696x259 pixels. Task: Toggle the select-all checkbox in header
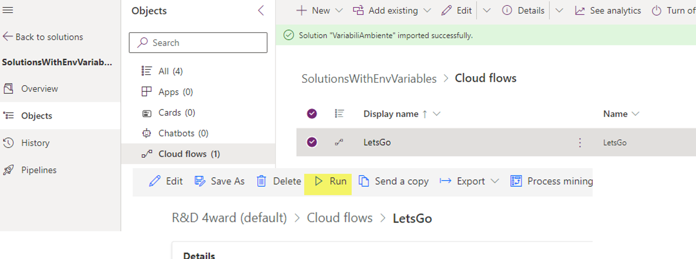pyautogui.click(x=312, y=114)
